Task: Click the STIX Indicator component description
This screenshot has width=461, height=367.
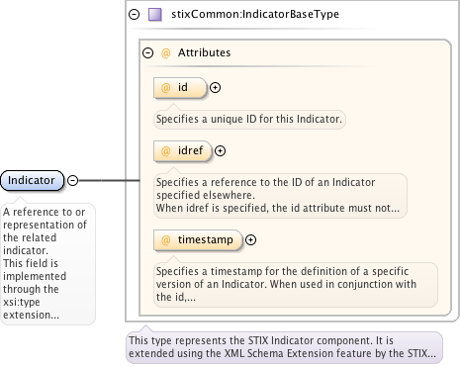Action: 284,347
